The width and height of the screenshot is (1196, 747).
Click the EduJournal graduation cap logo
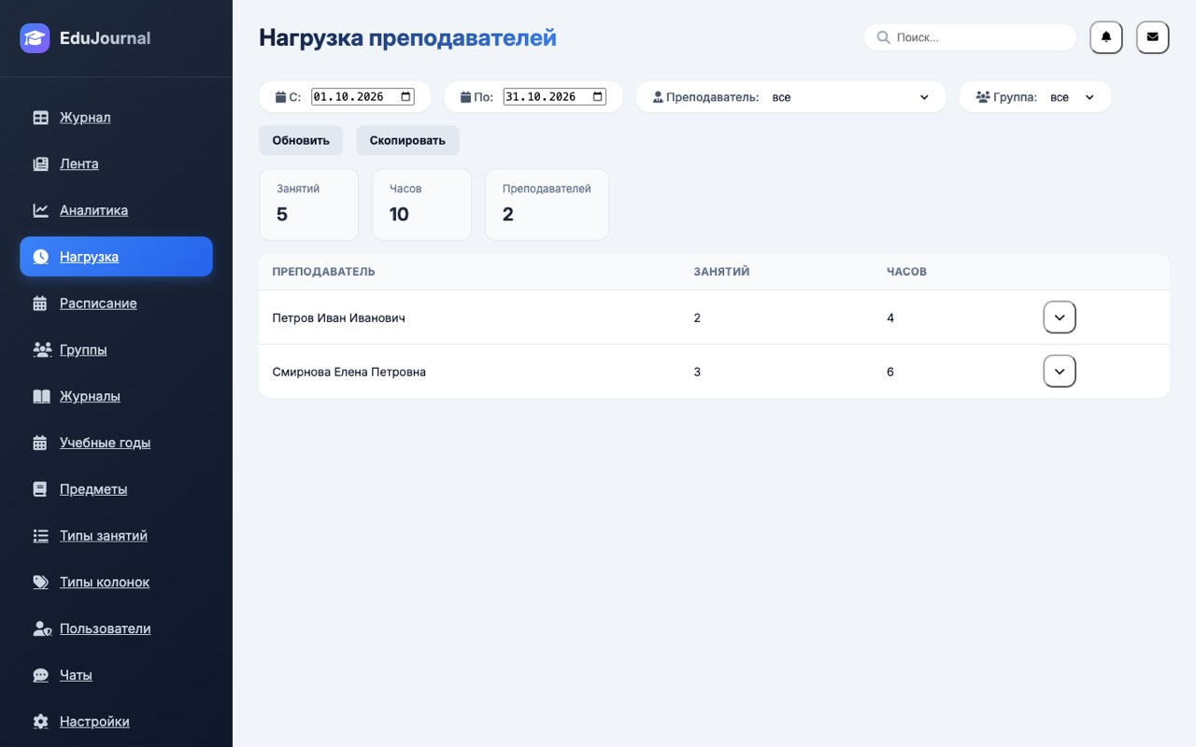[35, 38]
